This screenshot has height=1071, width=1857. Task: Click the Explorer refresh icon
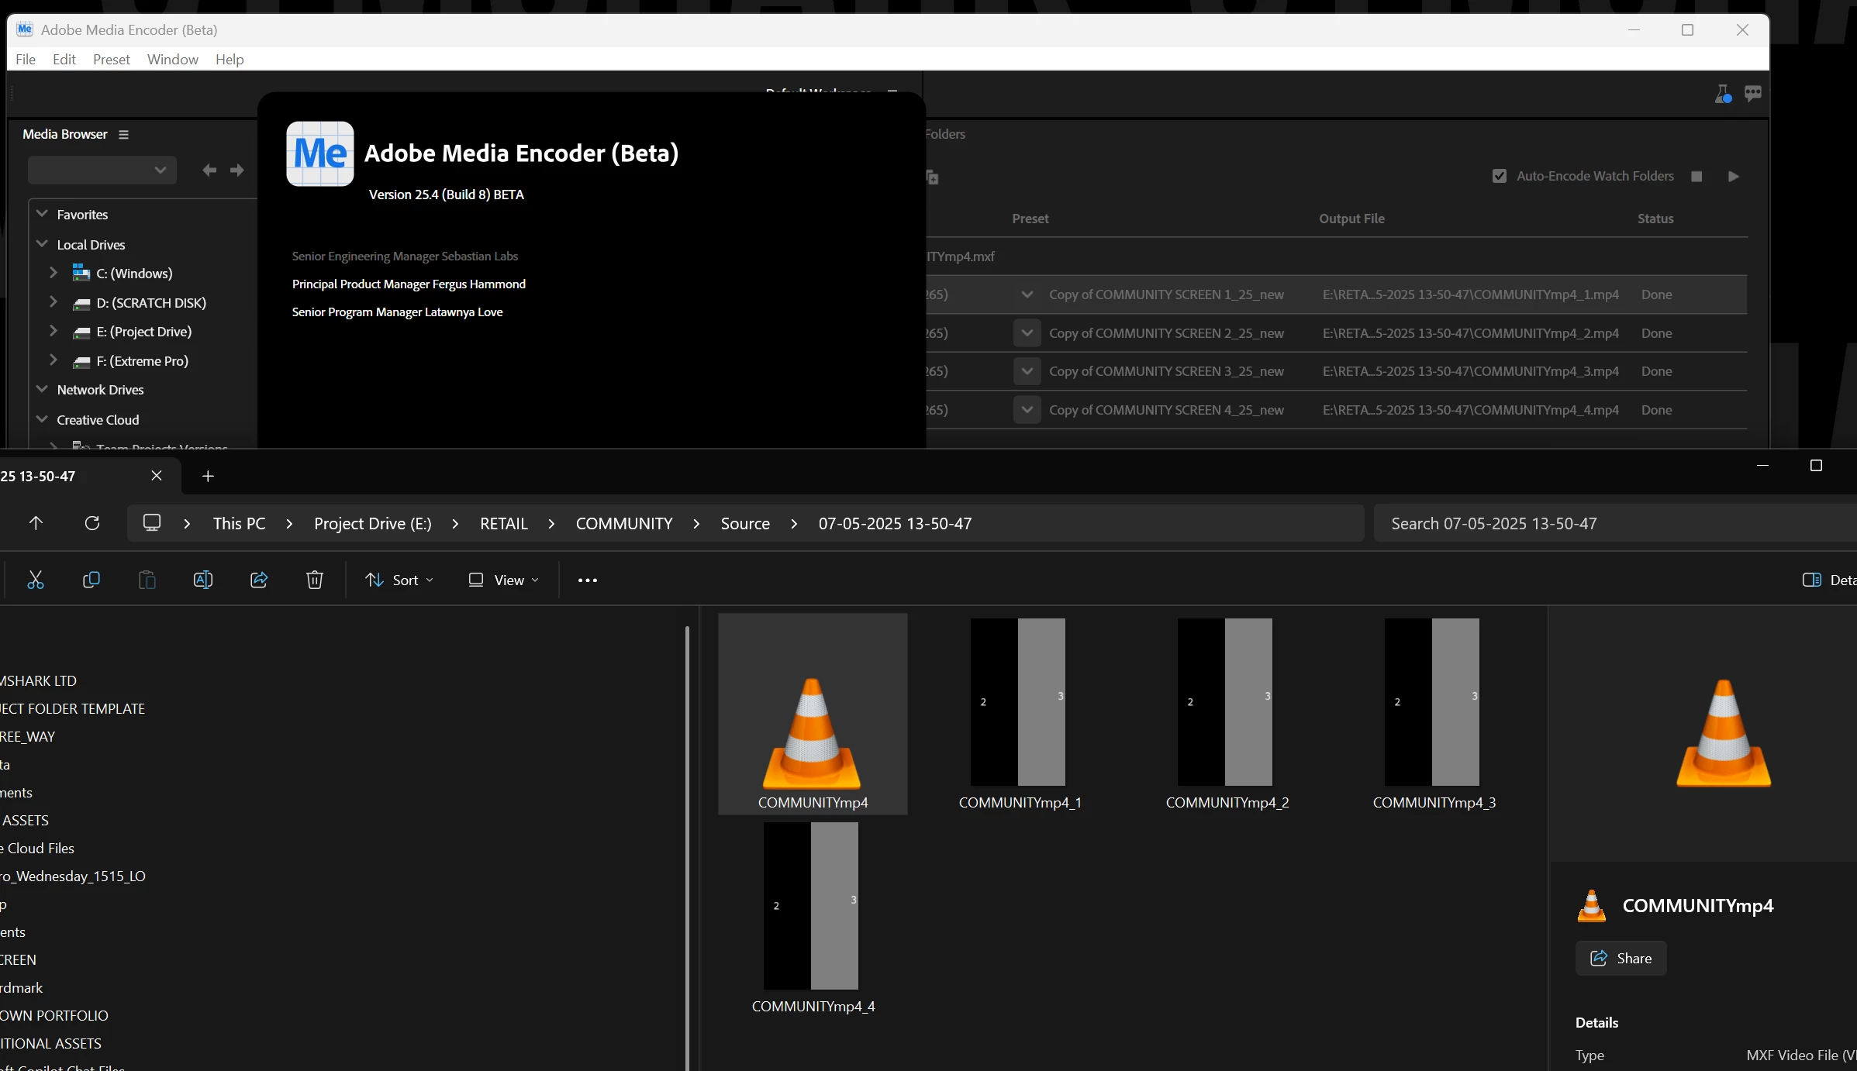click(x=91, y=523)
